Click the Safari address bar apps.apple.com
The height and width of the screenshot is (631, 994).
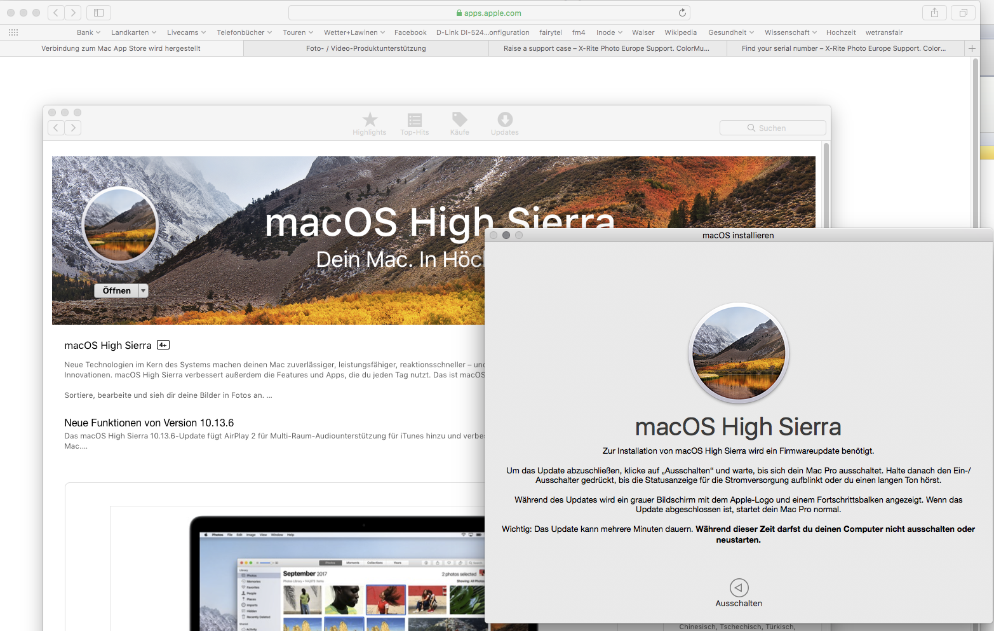click(x=489, y=13)
